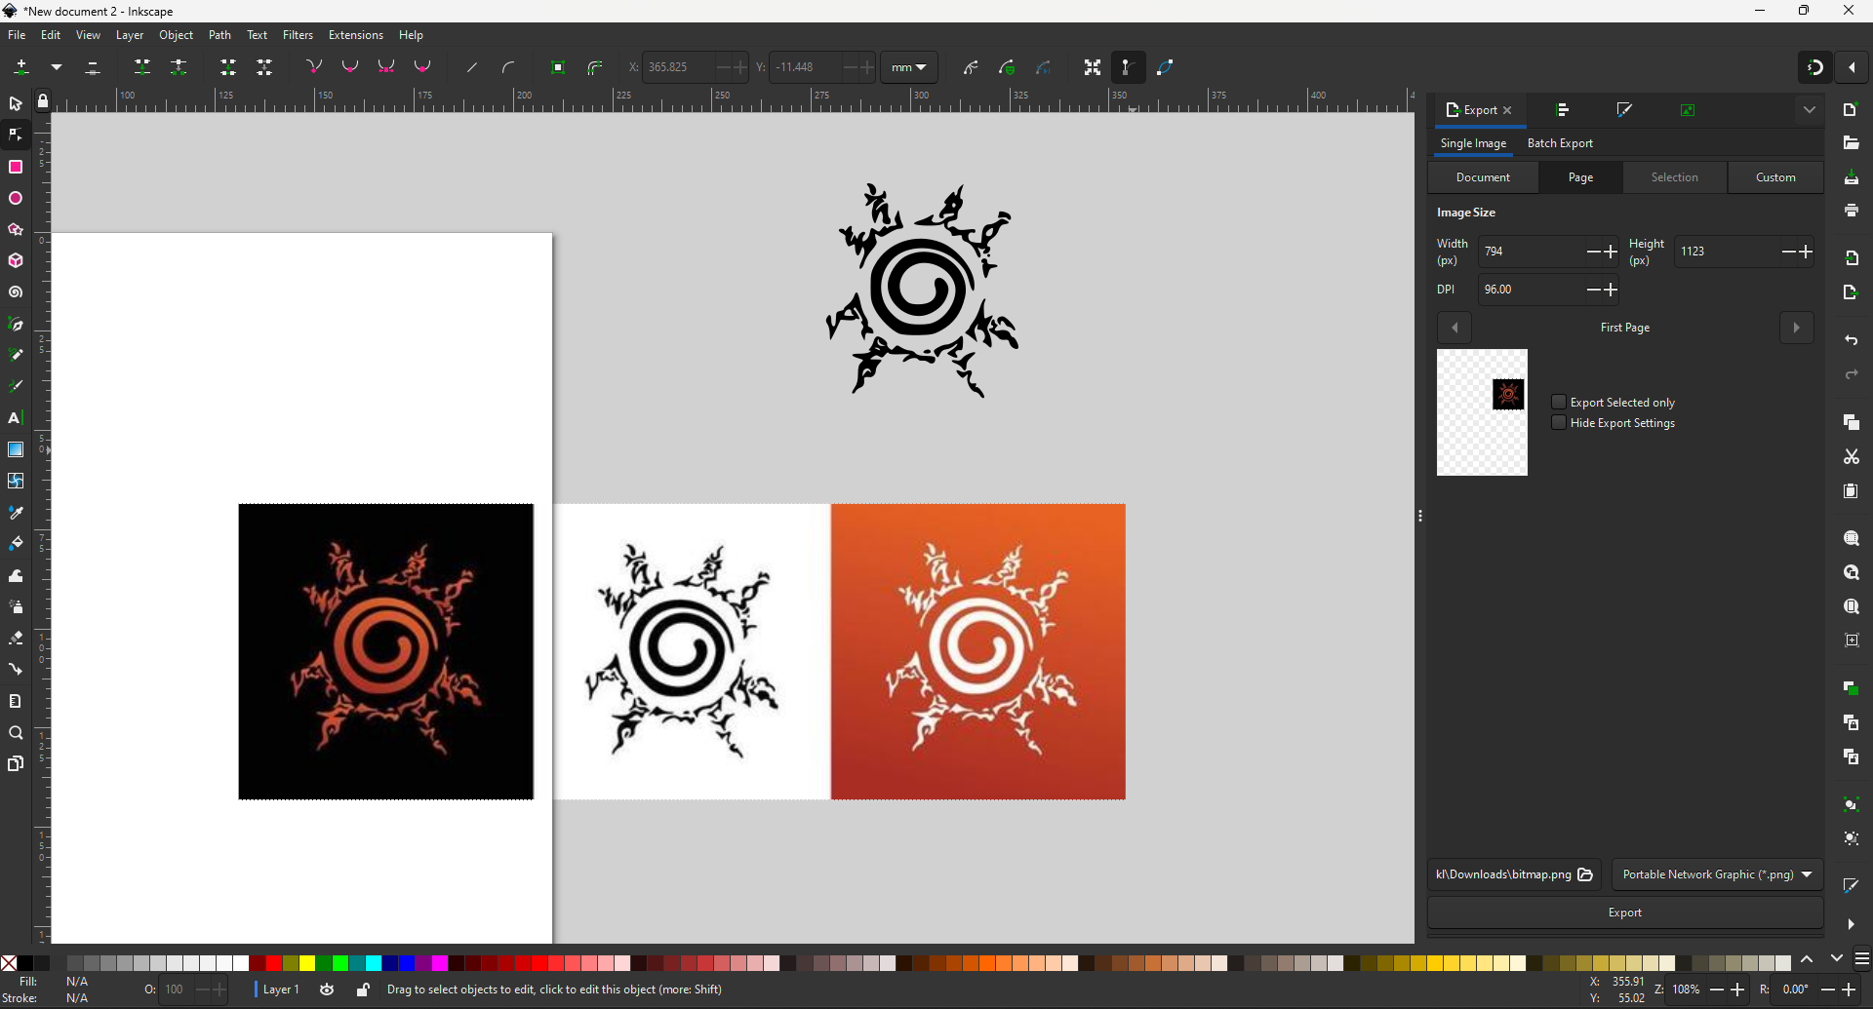This screenshot has height=1009, width=1873.
Task: Select the Measure tool
Action: pos(16,701)
